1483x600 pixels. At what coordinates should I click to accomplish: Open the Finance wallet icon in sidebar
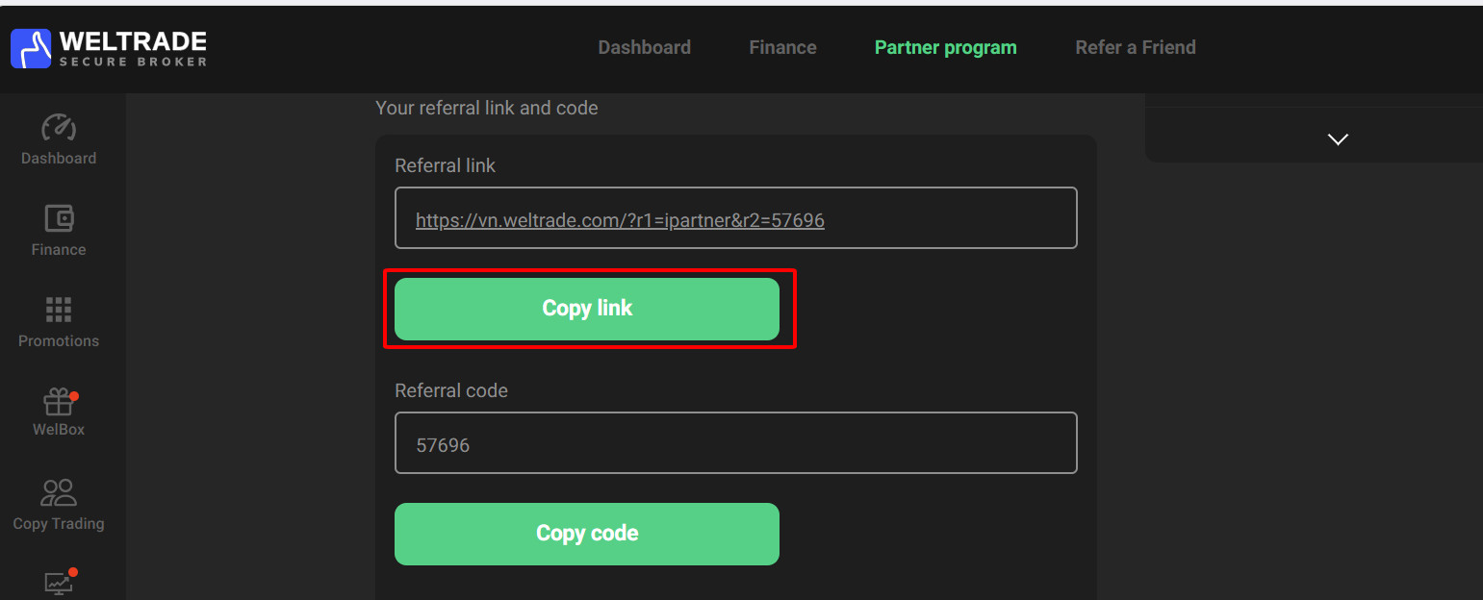[59, 218]
